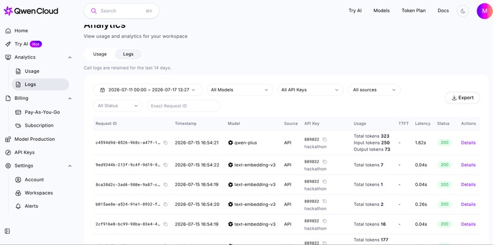
Task: Click the sidebar collapse icon
Action: click(7, 231)
